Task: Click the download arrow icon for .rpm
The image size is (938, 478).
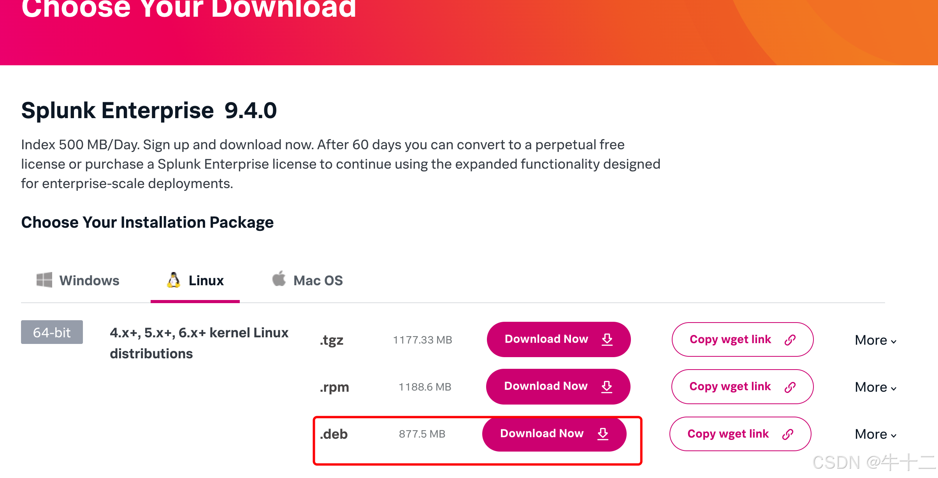Action: click(607, 386)
